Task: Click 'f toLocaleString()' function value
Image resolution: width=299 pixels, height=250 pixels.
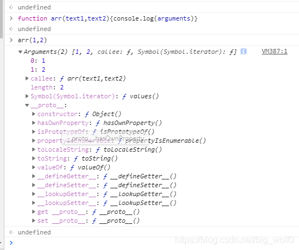Action: 129,149
